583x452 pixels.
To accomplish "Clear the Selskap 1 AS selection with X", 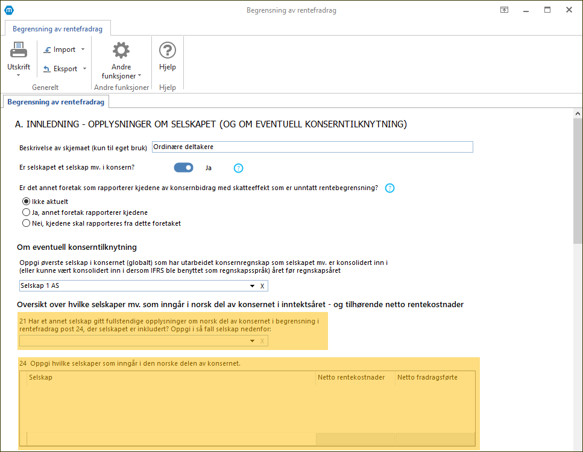I will point(262,286).
